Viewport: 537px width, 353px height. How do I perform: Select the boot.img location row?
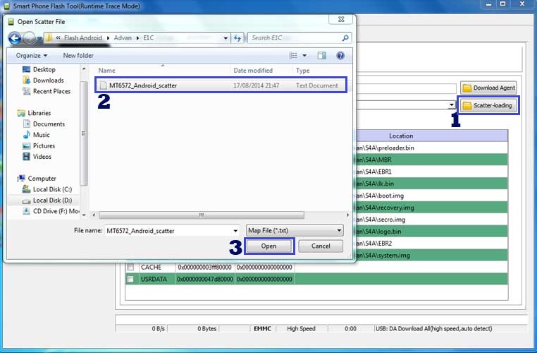[431, 196]
